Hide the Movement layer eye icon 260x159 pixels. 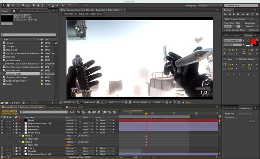tap(2, 130)
